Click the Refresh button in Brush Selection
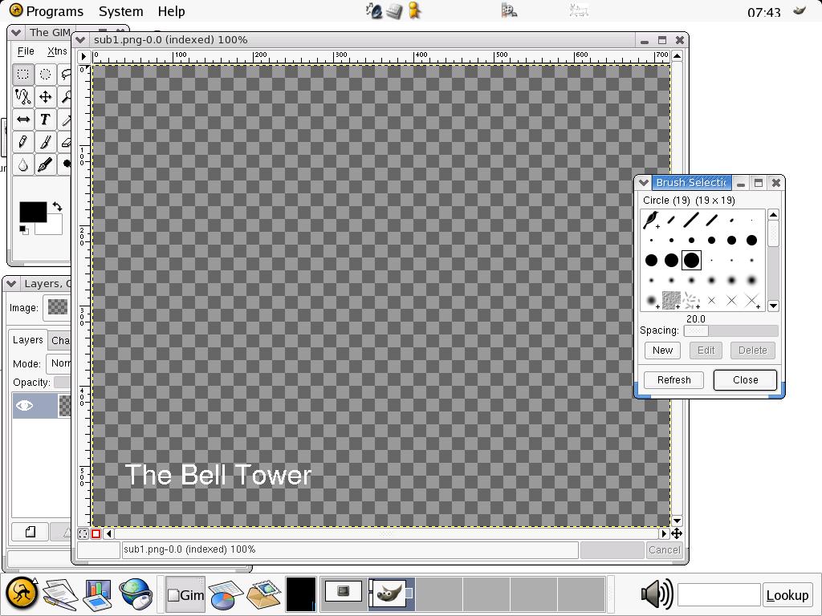Viewport: 822px width, 616px height. pyautogui.click(x=673, y=380)
